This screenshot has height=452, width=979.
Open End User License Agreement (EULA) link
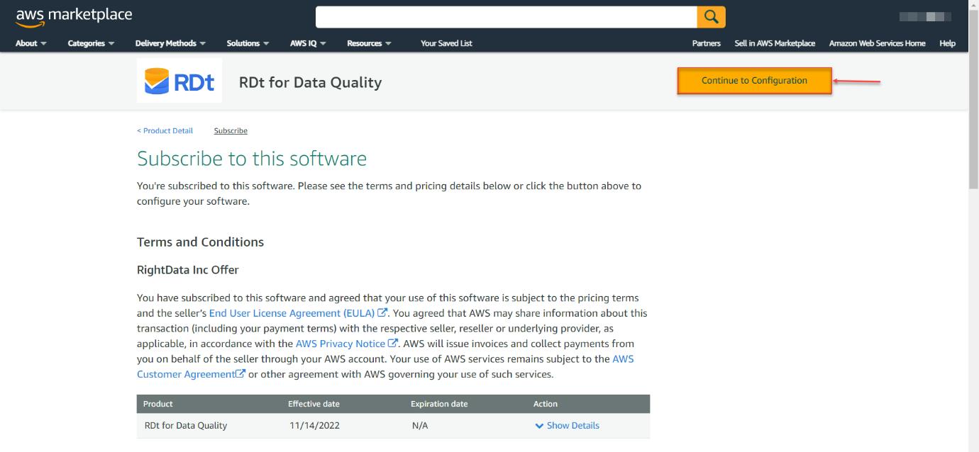tap(292, 312)
